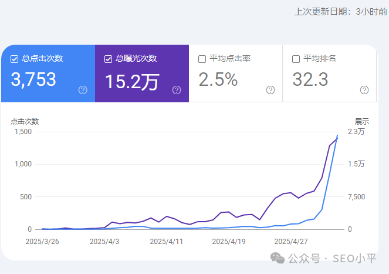Uncheck the 总曝光次数 checkbox
Screen dimensions: 389x274
point(108,59)
